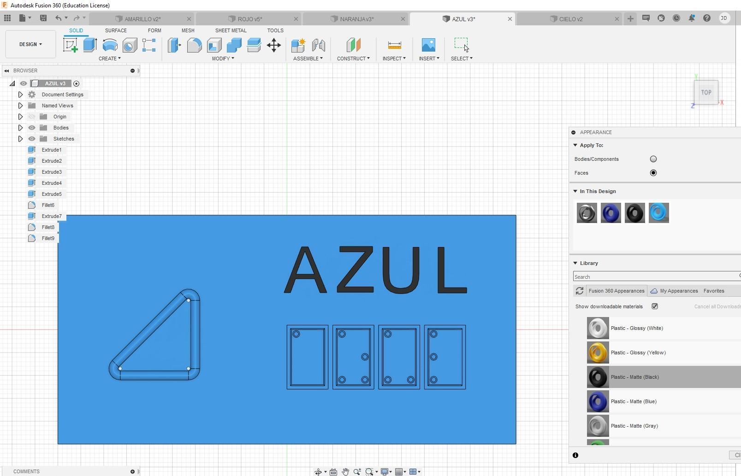This screenshot has height=476, width=741.
Task: Open the Help question mark icon
Action: [x=707, y=18]
